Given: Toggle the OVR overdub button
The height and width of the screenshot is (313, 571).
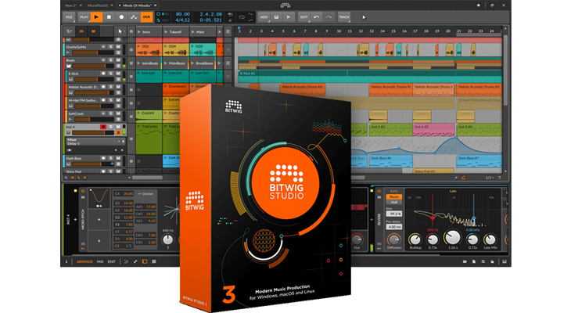Looking at the screenshot, I should (146, 16).
